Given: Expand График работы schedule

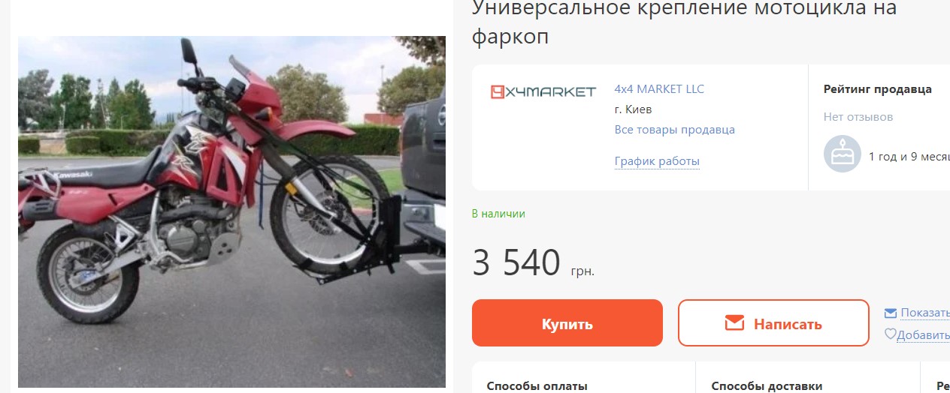Looking at the screenshot, I should pos(657,161).
